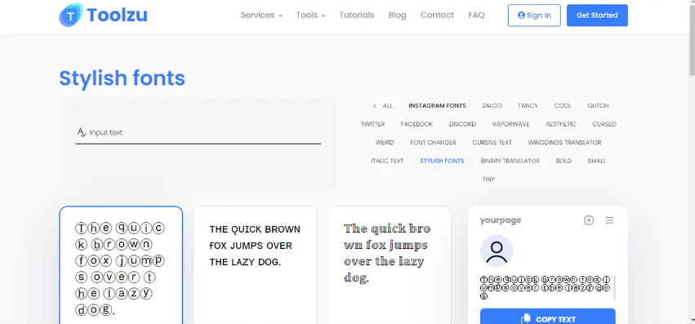Click the Get Started button
This screenshot has height=324, width=695.
(597, 15)
